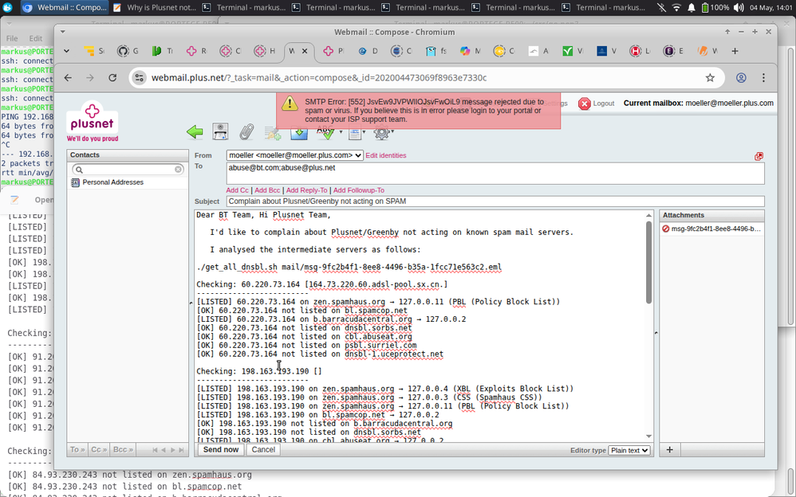796x497 pixels.
Task: Click the gear options icon in compose toolbar
Action: click(381, 133)
